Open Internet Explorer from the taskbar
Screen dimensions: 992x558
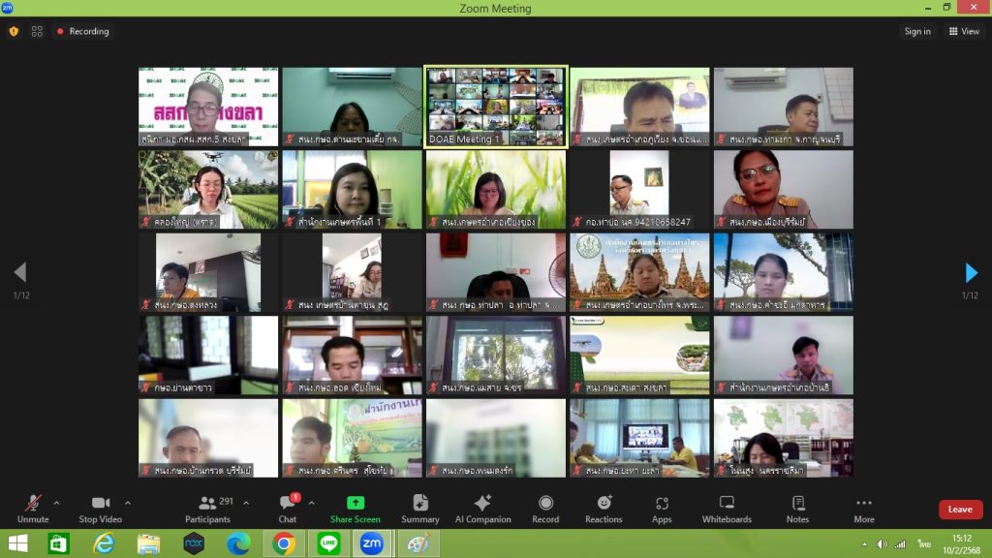[104, 543]
